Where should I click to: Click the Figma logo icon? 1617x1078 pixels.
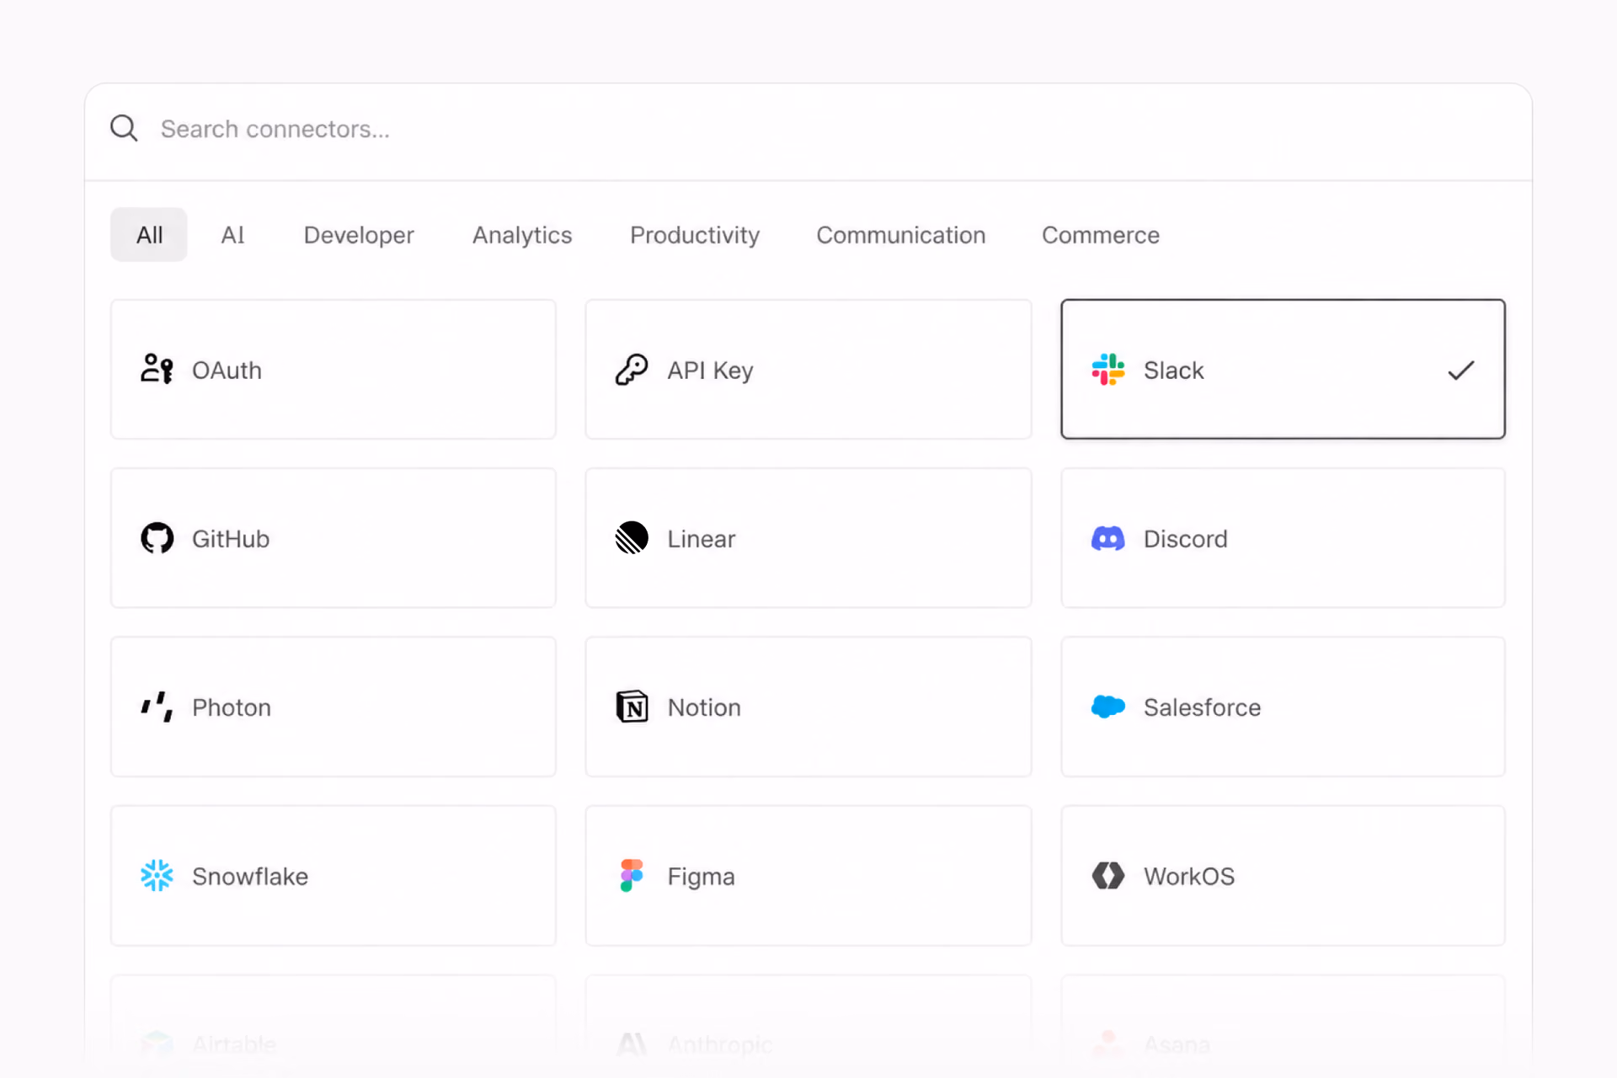632,875
